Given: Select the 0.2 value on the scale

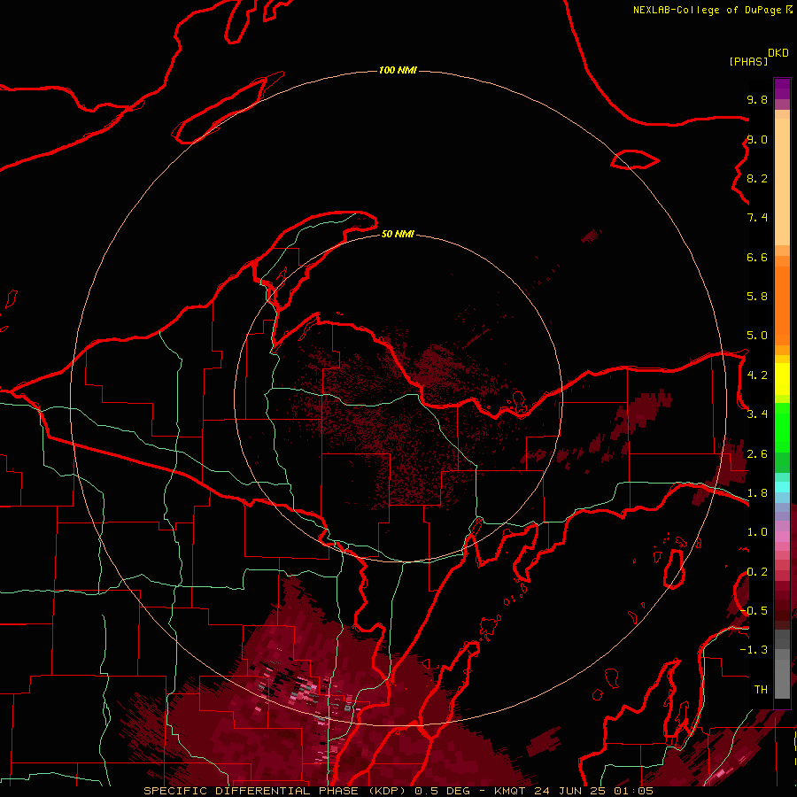Looking at the screenshot, I should (757, 572).
